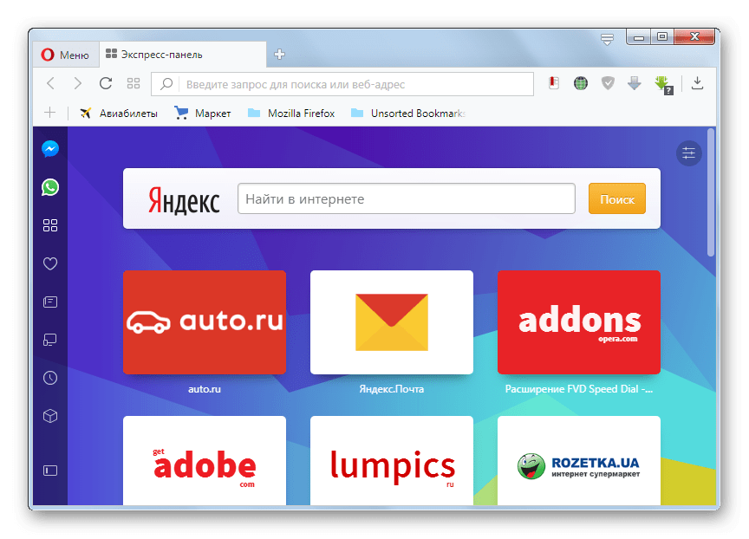
Task: Click the gray shield extension icon
Action: [x=608, y=83]
